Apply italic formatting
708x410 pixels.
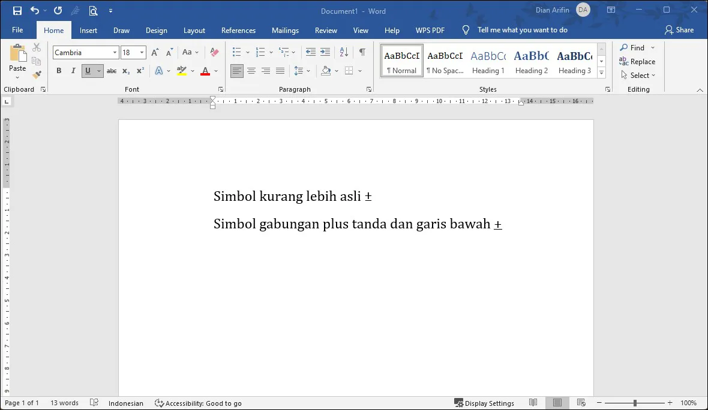[73, 71]
